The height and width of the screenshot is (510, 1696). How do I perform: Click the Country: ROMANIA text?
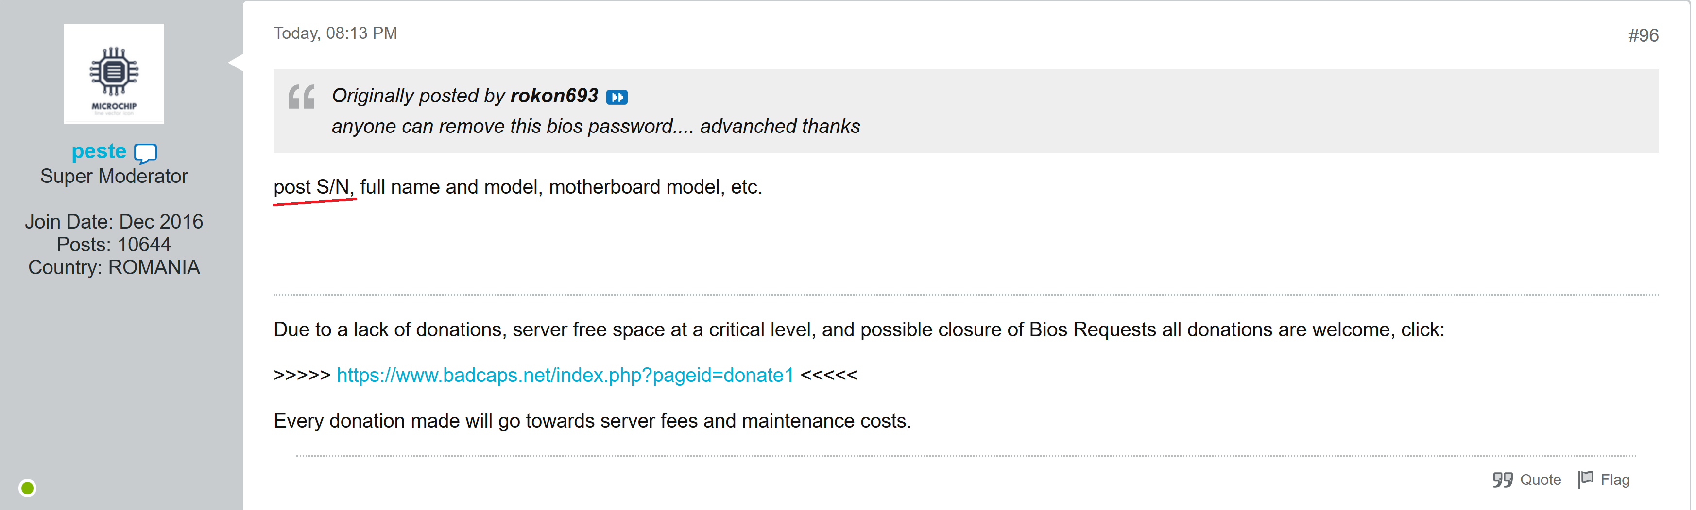[114, 267]
